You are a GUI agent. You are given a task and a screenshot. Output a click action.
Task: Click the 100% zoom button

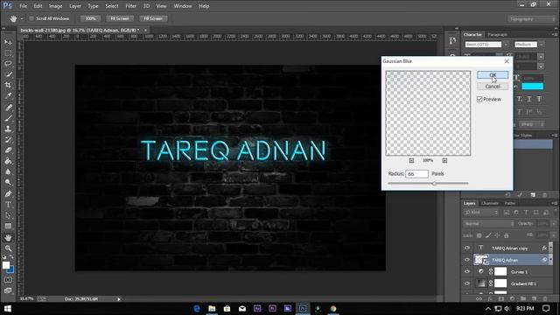click(x=90, y=18)
